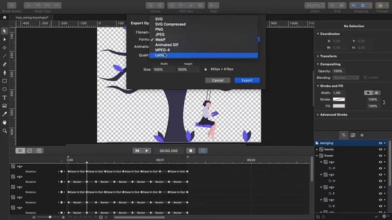This screenshot has width=392, height=220.
Task: Go to the animation start
Action: (137, 151)
